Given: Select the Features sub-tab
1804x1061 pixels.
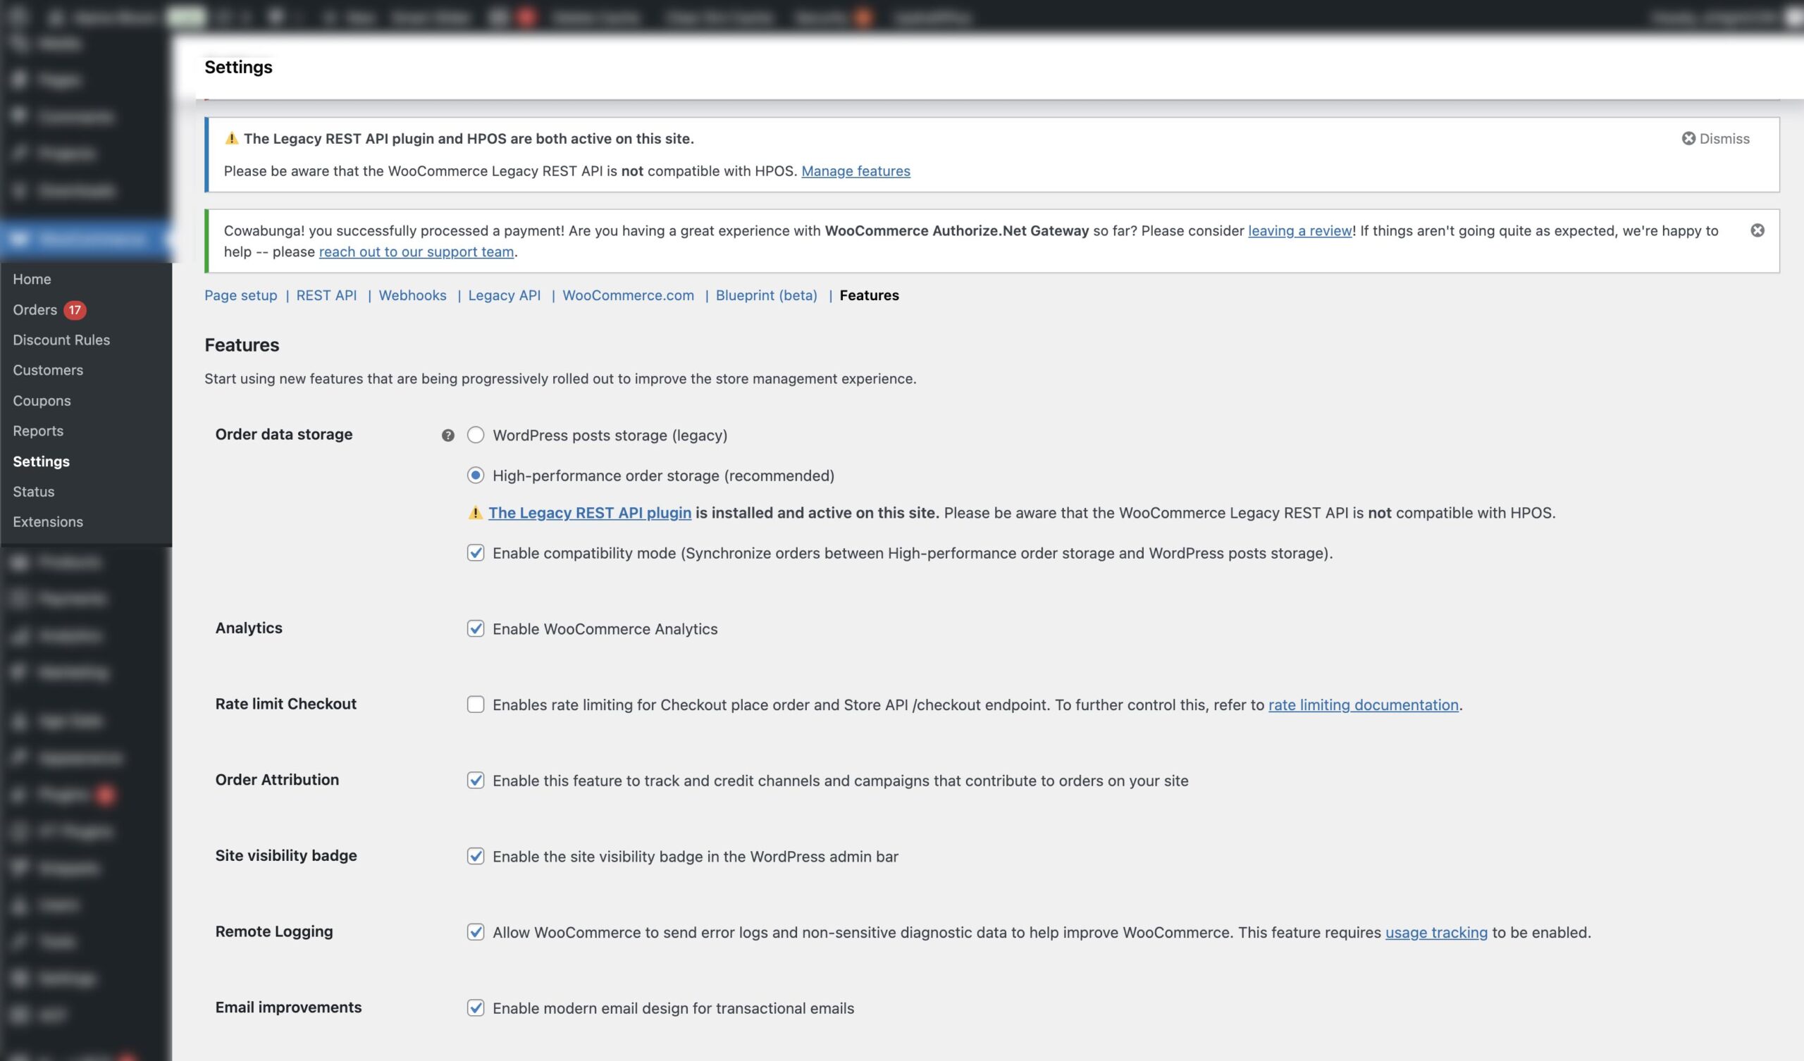Looking at the screenshot, I should coord(869,295).
